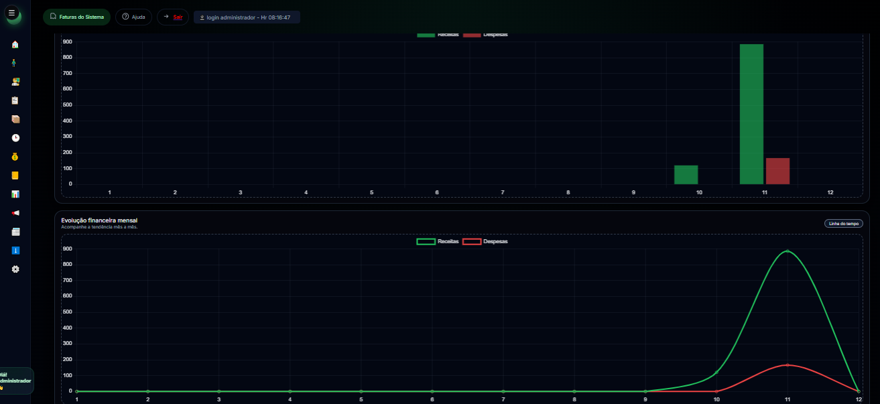Click the blue info icon in sidebar
Viewport: 880px width, 404px height.
tap(15, 251)
